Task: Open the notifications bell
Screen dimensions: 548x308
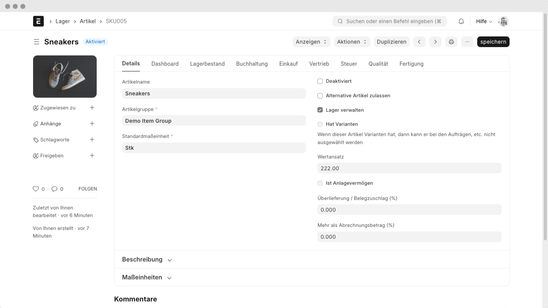Action: (461, 21)
